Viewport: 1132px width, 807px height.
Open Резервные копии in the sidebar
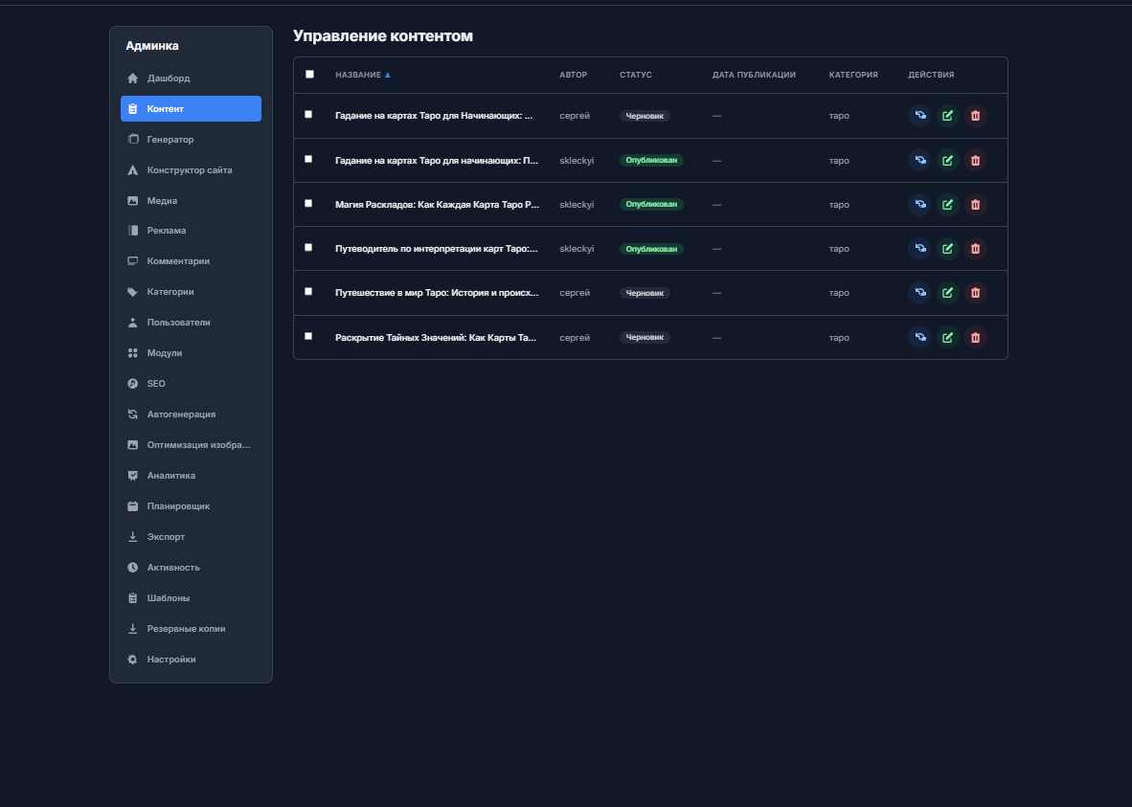click(x=186, y=629)
